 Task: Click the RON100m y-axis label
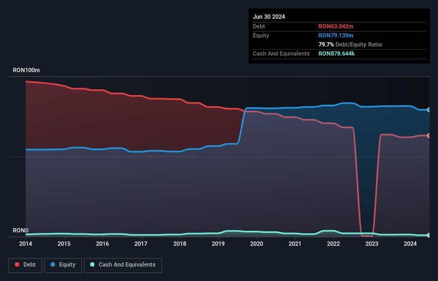point(26,70)
